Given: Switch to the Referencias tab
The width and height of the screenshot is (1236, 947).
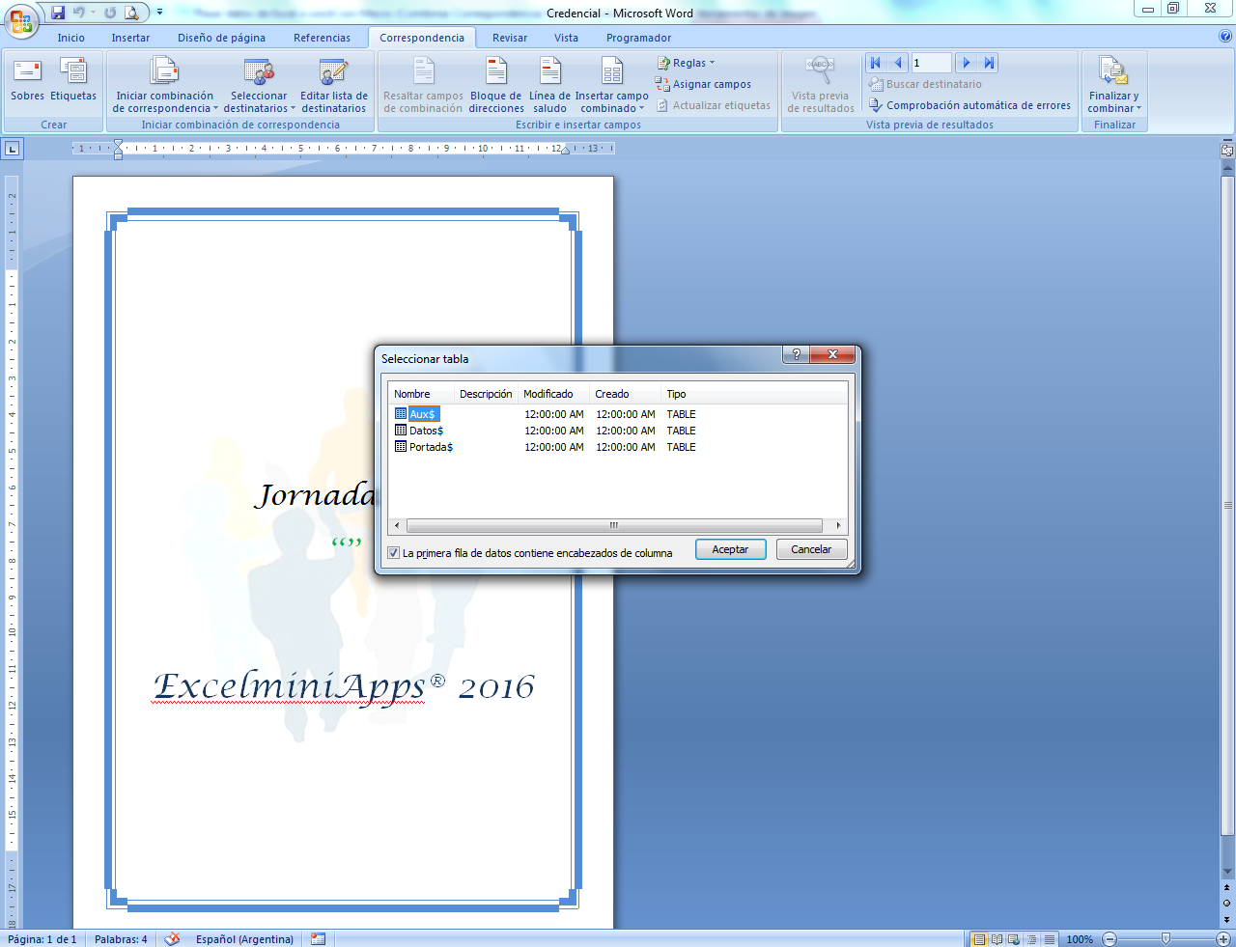Looking at the screenshot, I should [322, 38].
